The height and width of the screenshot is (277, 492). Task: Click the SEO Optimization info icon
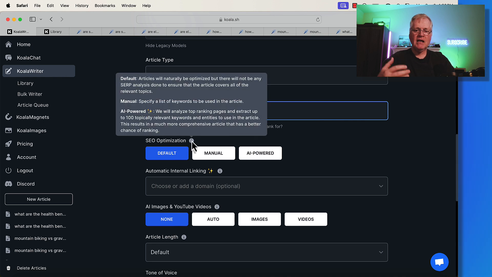pyautogui.click(x=191, y=140)
